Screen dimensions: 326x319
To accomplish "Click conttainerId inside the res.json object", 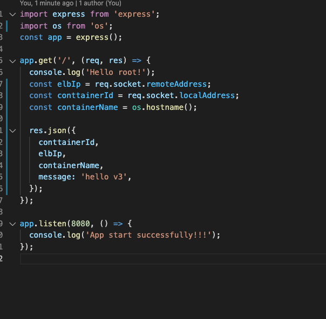I will pos(66,142).
